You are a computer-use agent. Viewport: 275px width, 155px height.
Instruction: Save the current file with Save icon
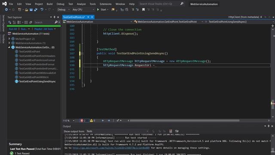(31, 9)
